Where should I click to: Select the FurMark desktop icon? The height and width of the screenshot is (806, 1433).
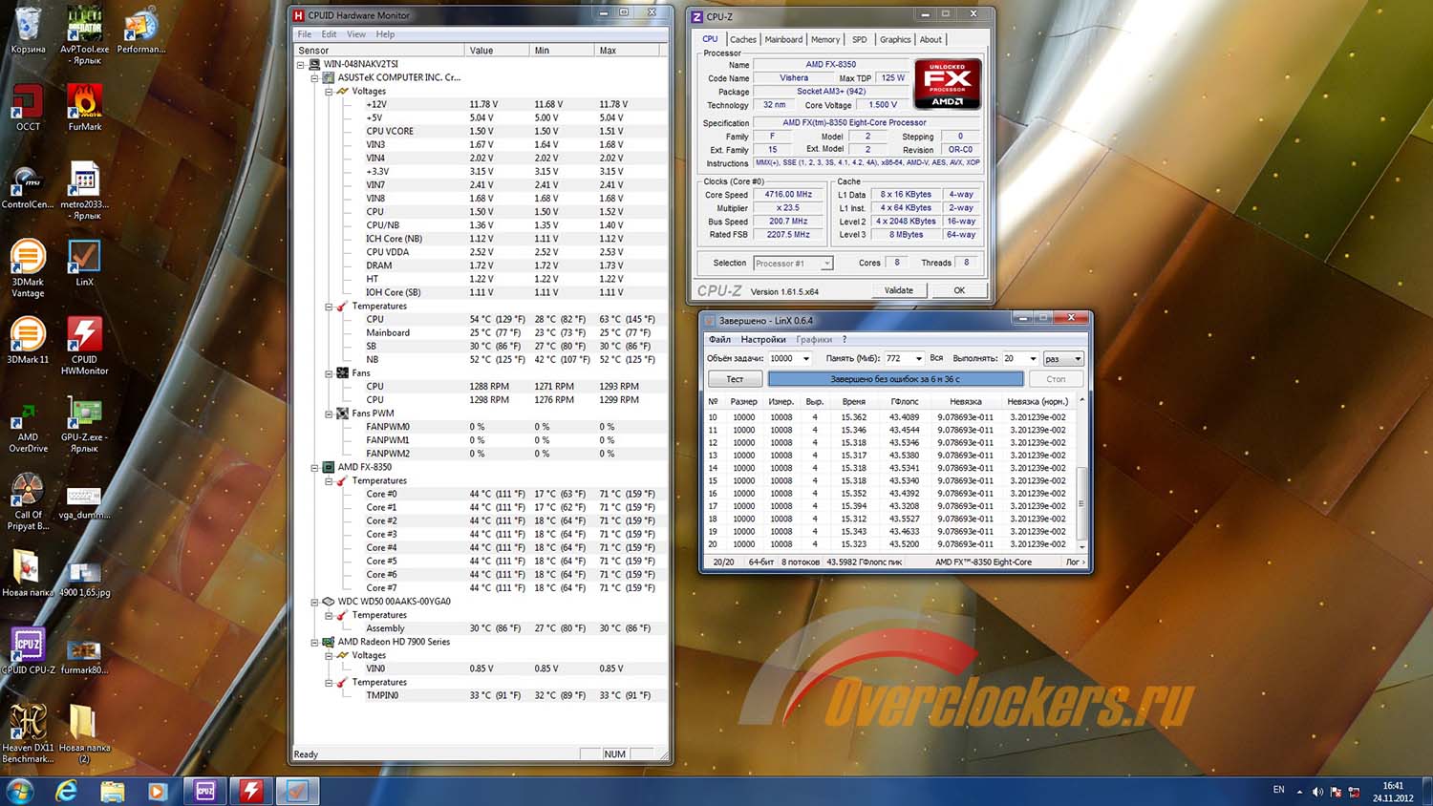point(84,107)
